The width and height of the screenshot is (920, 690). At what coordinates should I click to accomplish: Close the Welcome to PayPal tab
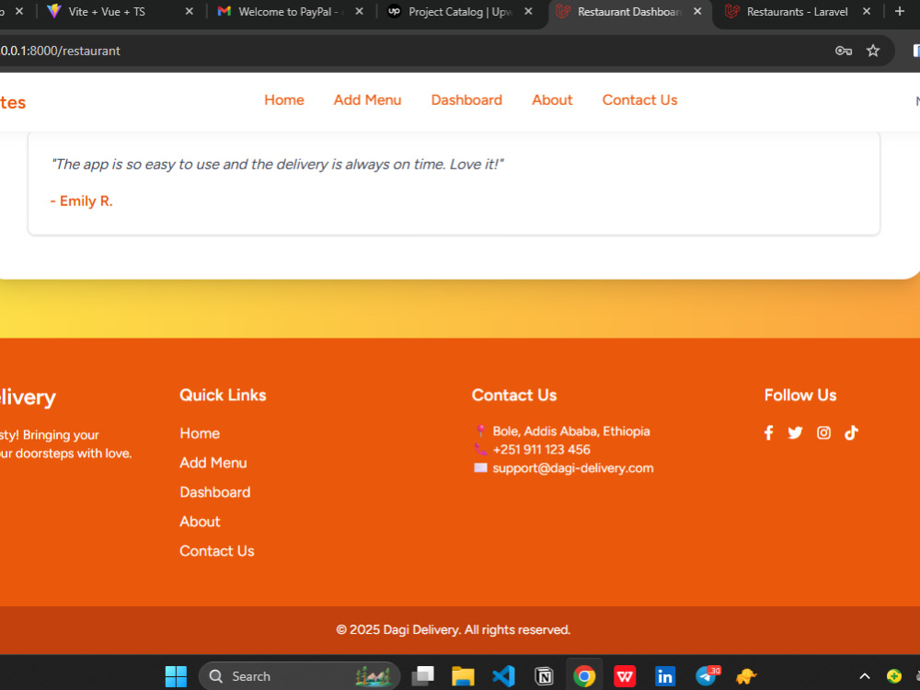[x=359, y=11]
